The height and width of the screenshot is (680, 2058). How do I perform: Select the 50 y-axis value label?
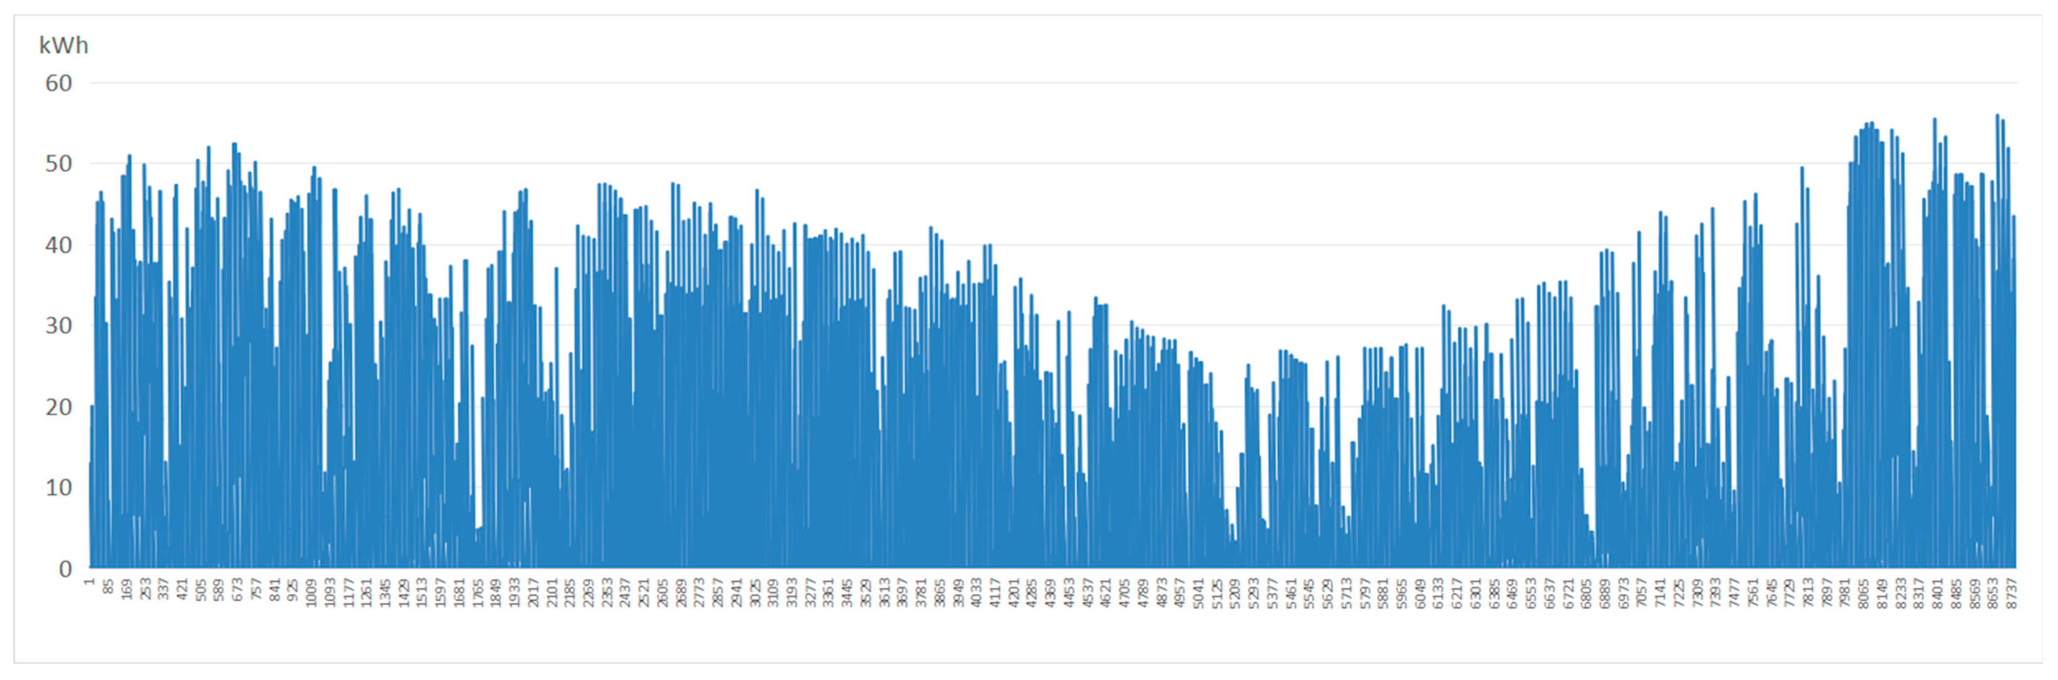(x=58, y=164)
